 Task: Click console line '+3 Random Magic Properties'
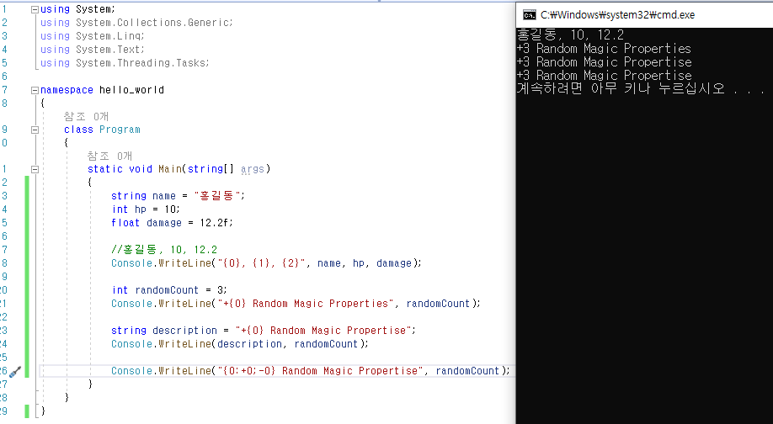[x=604, y=49]
